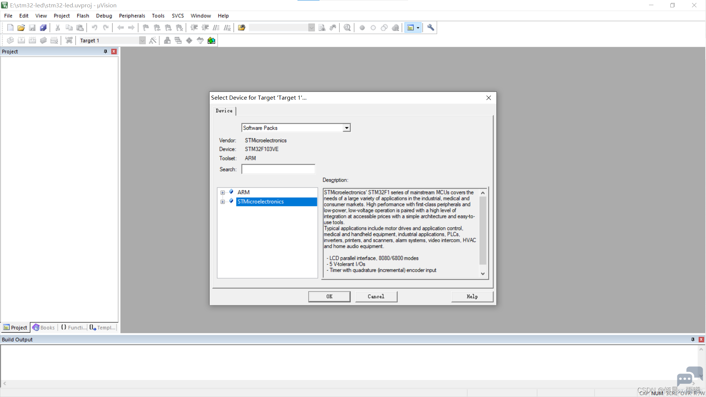Open the Software Packs dropdown
706x397 pixels.
coord(346,128)
